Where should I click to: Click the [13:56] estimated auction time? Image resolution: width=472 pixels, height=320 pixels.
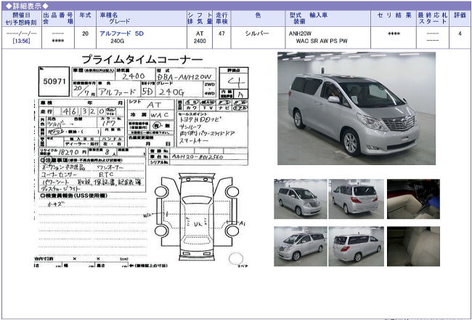point(21,41)
